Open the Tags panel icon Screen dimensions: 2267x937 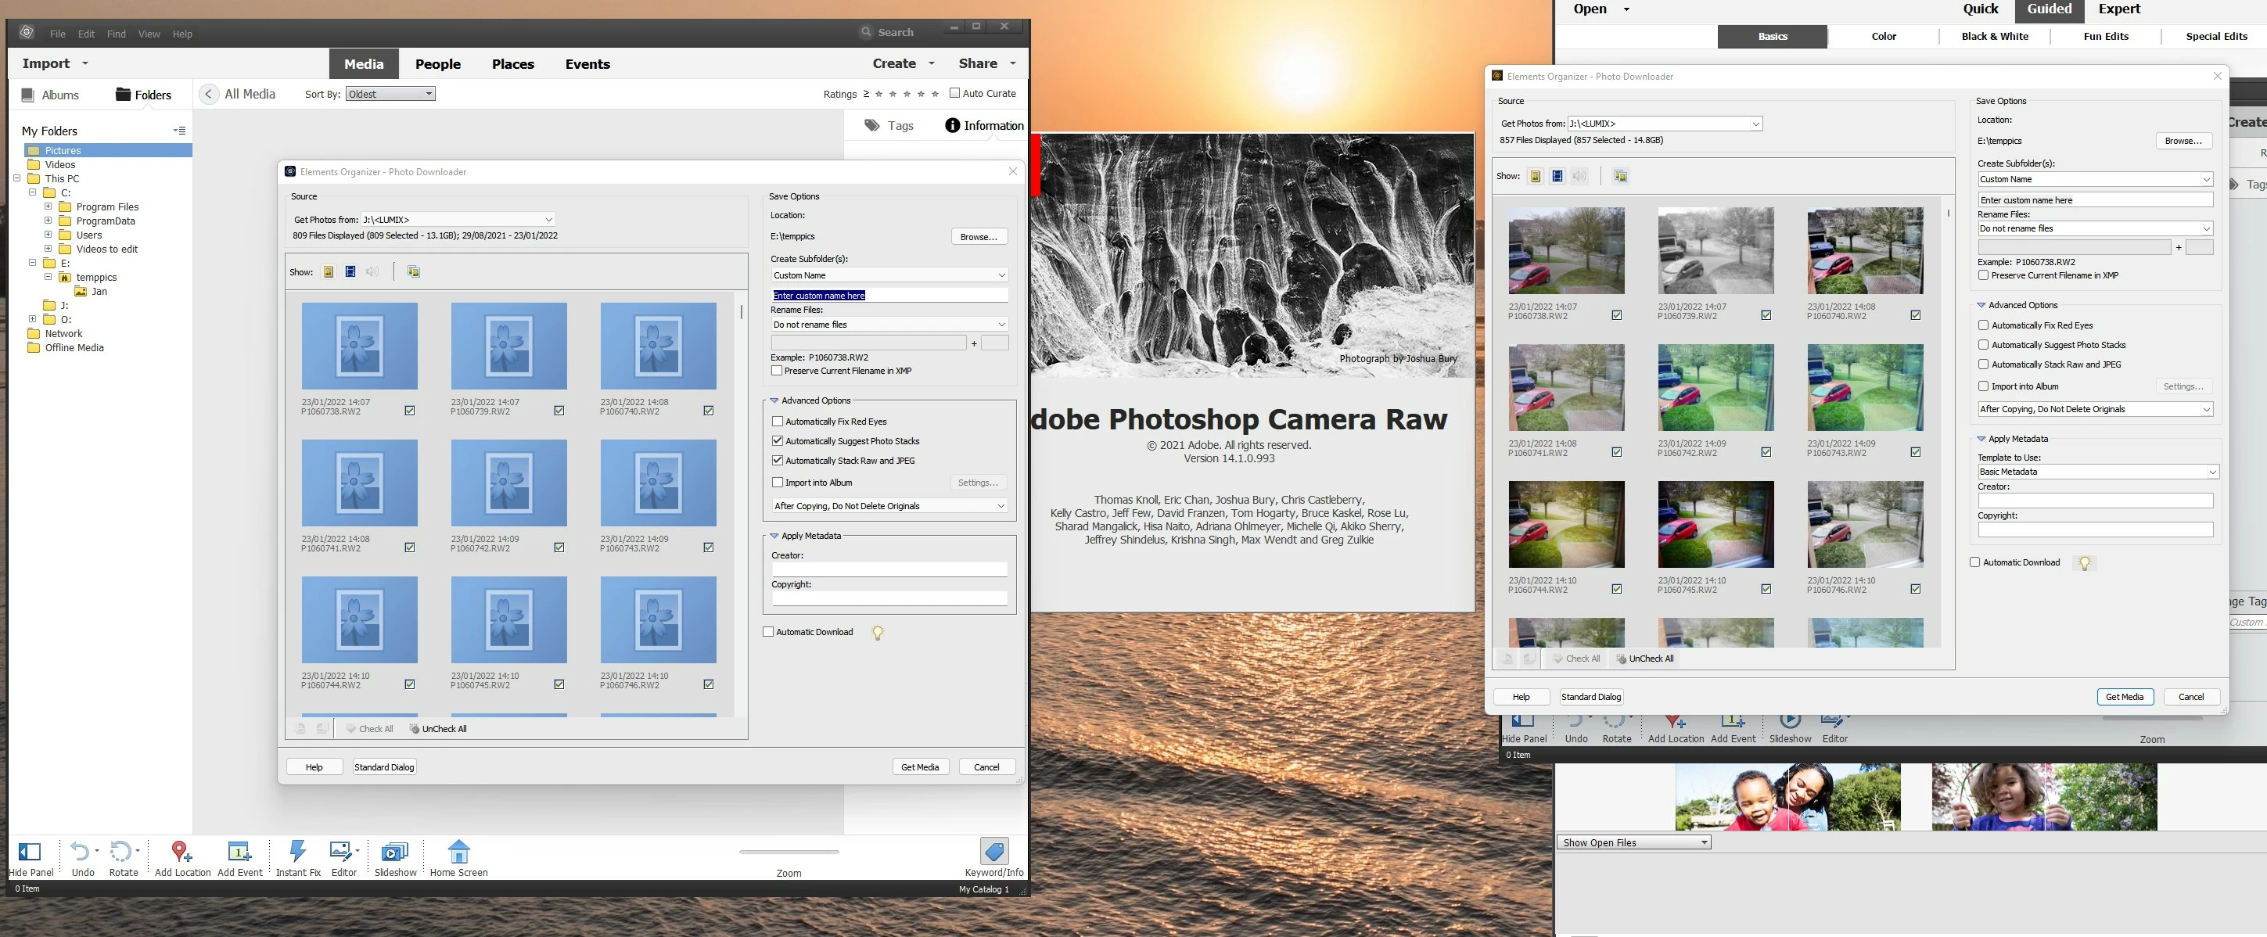tap(872, 126)
